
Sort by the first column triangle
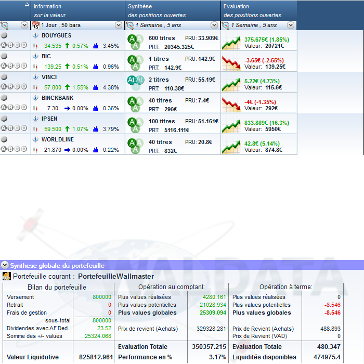27,4
